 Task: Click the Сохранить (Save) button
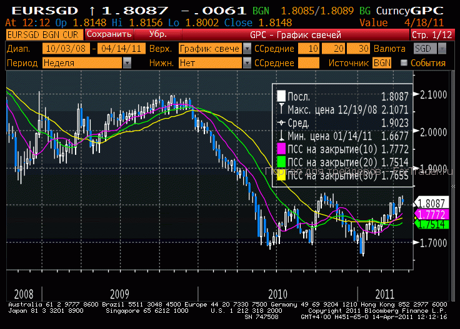click(109, 34)
